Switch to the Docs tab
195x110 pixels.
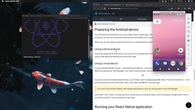[102, 19]
